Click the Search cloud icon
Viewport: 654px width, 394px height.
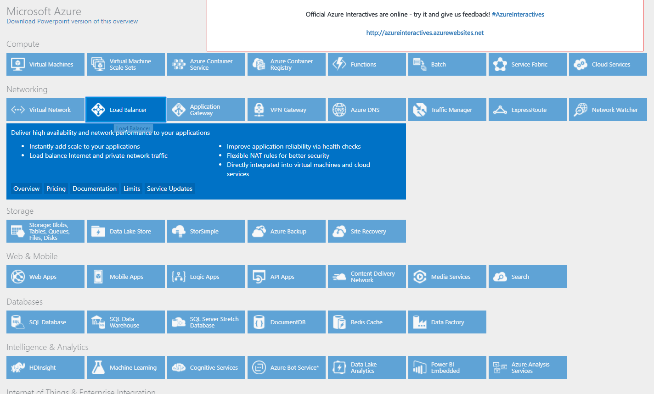(500, 277)
